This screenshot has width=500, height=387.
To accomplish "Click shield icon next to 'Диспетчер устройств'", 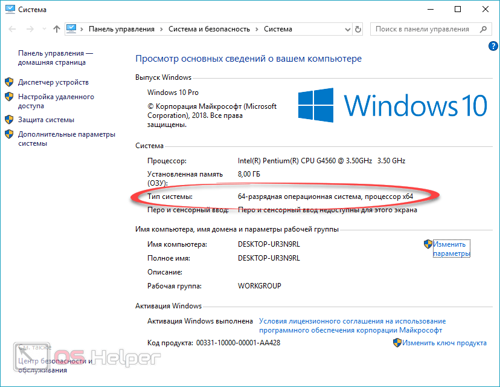I will click(x=9, y=82).
